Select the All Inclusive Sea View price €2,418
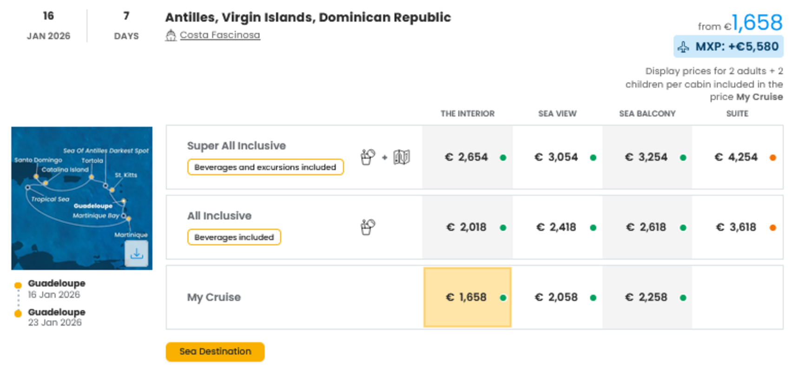The image size is (793, 372). tap(556, 227)
